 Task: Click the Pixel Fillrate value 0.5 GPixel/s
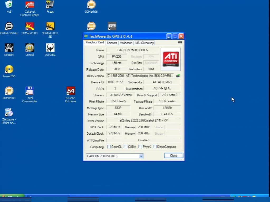(118, 101)
